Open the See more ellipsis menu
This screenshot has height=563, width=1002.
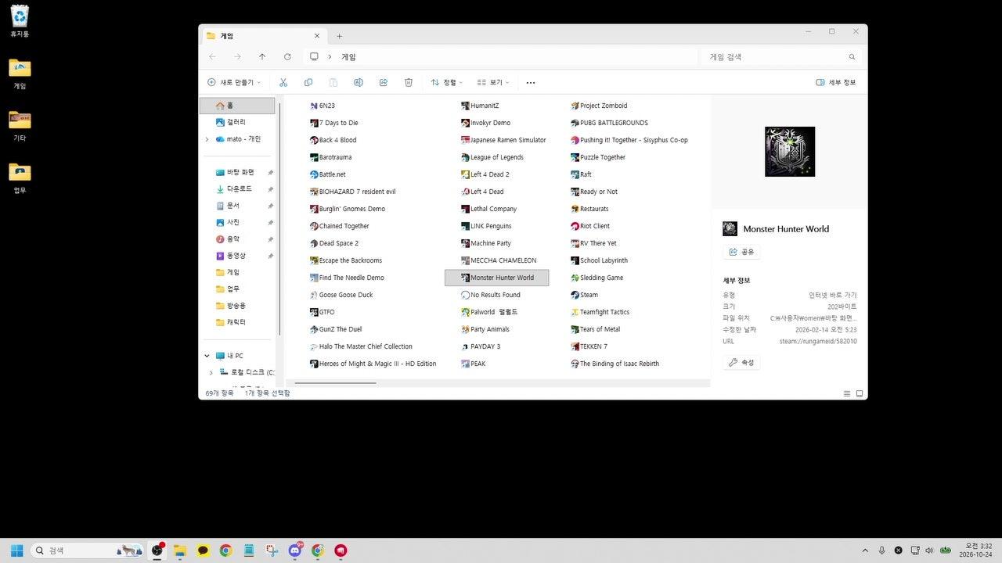[531, 82]
